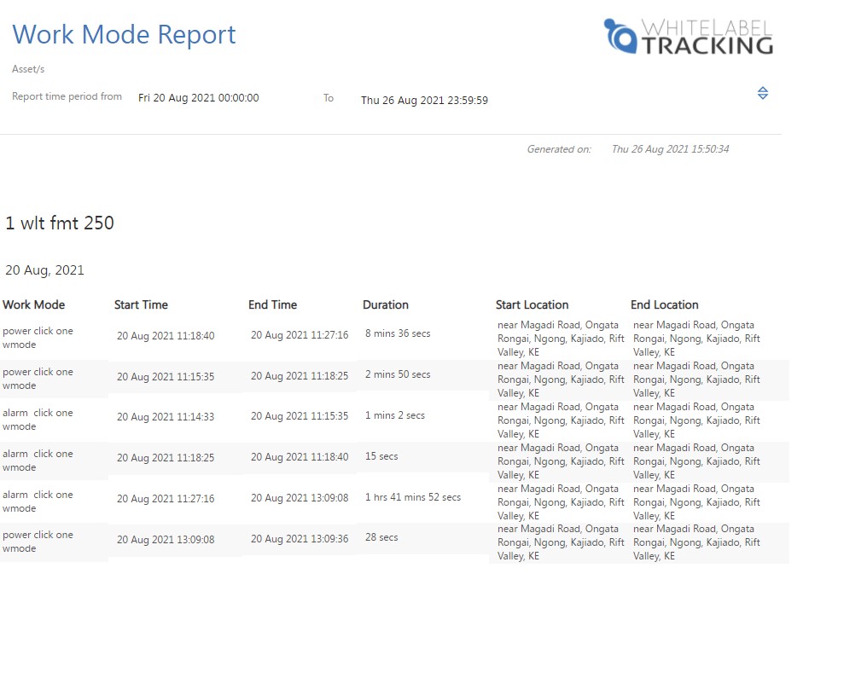
Task: Click the End Time column header
Action: point(272,304)
